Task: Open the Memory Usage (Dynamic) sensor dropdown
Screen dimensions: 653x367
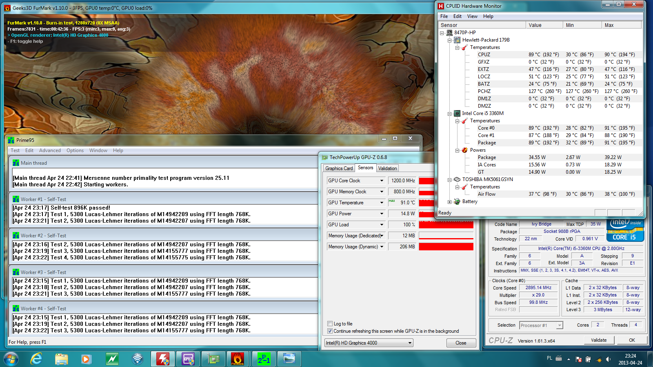Action: (382, 247)
